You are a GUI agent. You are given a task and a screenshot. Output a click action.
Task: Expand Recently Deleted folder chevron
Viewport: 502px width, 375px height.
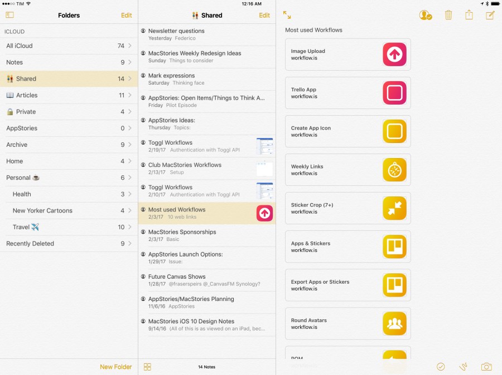coord(130,244)
